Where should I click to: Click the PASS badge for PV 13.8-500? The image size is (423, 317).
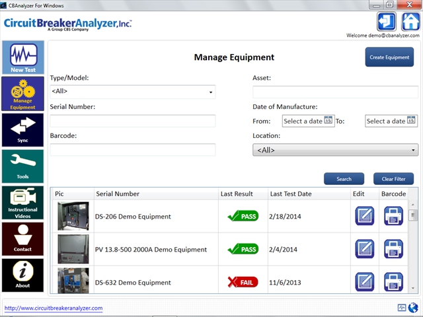click(x=243, y=249)
